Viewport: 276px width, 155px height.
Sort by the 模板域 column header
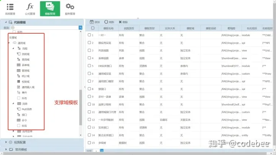tap(191, 28)
